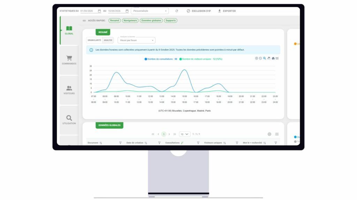Open the rows-per-page dropdown showing 10
This screenshot has width=357, height=200.
pos(184,134)
